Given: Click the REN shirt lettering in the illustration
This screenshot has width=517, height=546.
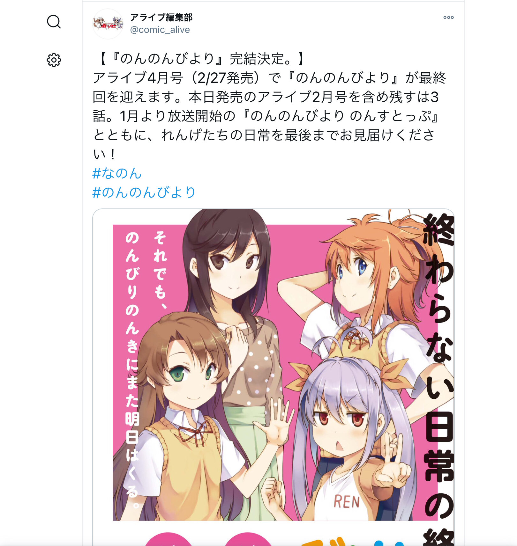Looking at the screenshot, I should (347, 502).
